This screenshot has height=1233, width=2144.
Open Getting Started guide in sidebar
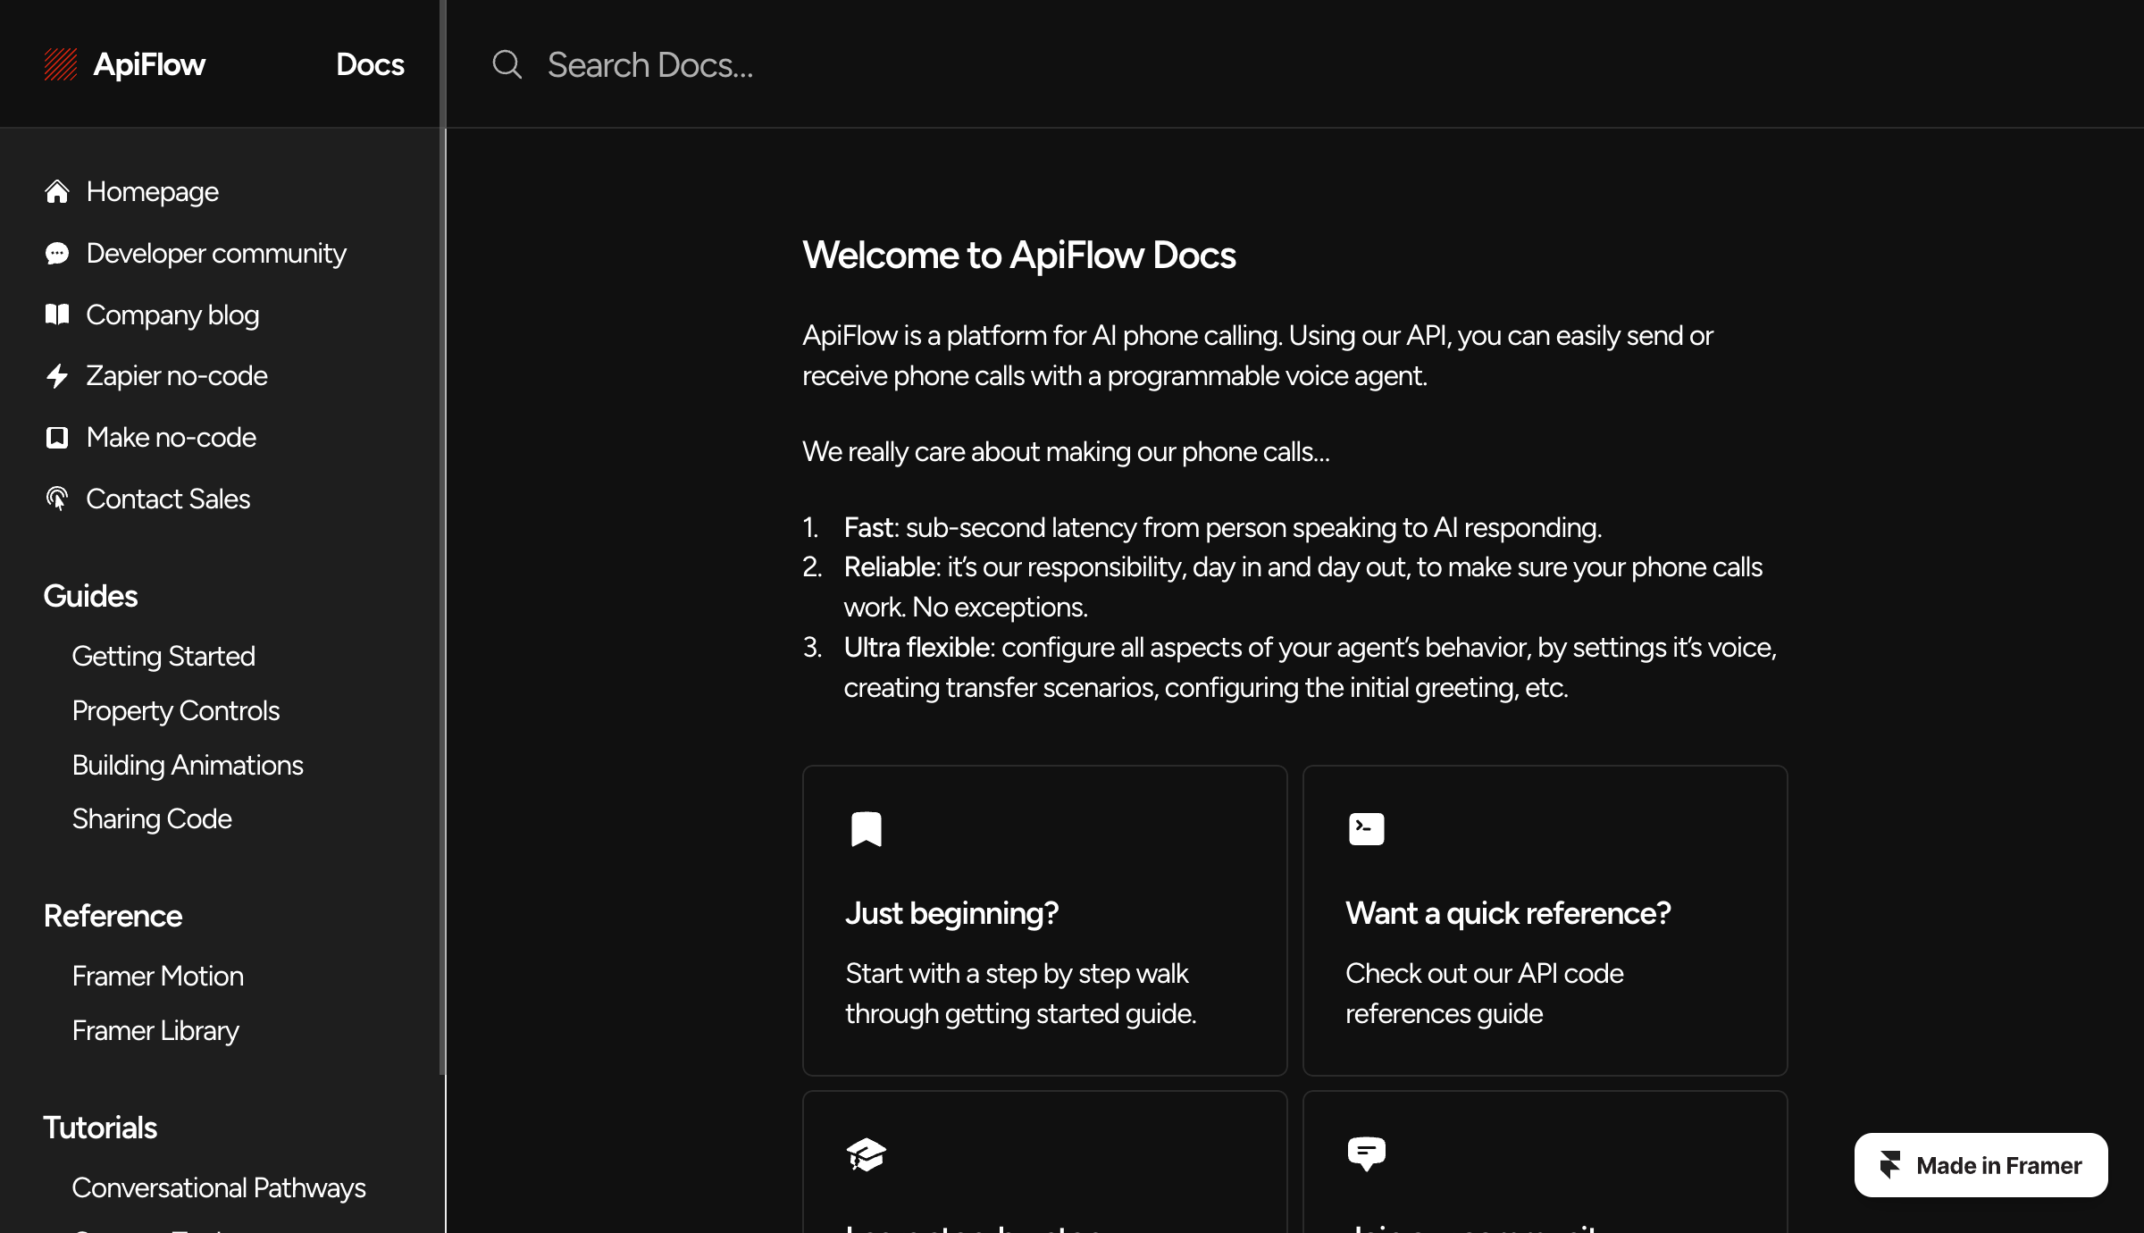163,657
